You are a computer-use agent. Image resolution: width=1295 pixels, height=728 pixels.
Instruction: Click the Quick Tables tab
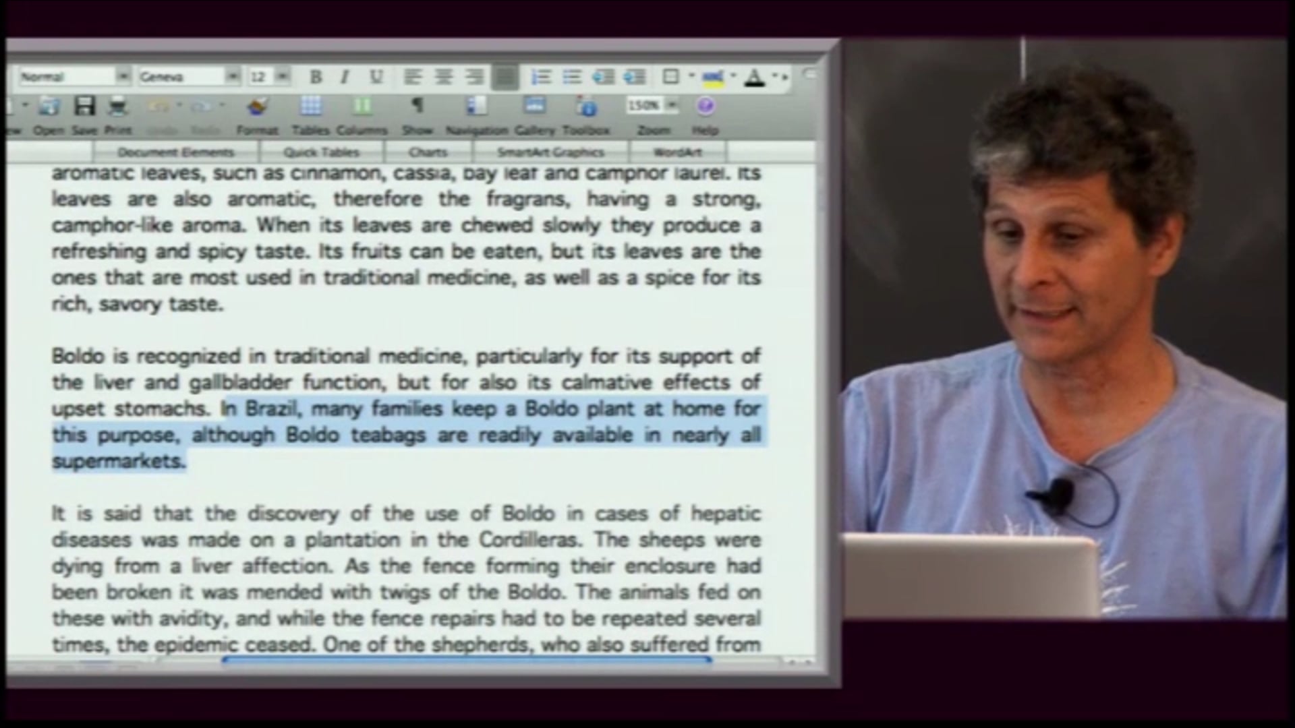click(321, 152)
